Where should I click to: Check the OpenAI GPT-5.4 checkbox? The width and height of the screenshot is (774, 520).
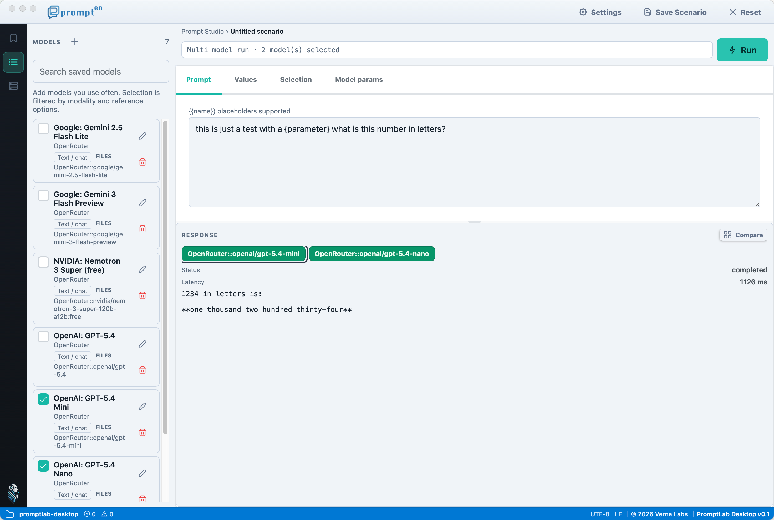pos(43,336)
